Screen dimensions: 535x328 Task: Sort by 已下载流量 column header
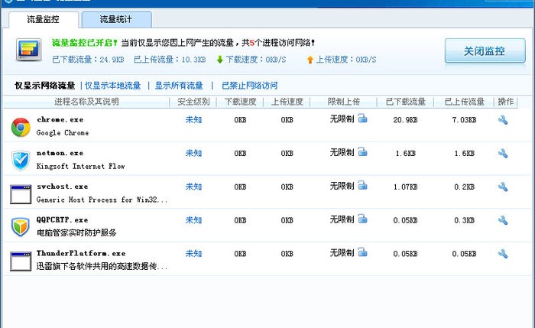coord(405,102)
